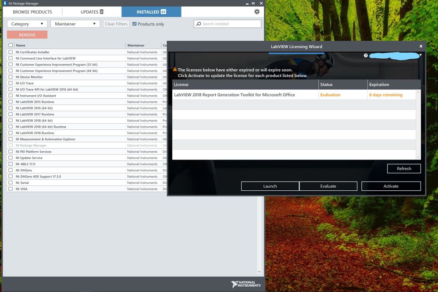Click the Launch button
This screenshot has height=292, width=438.
(270, 186)
